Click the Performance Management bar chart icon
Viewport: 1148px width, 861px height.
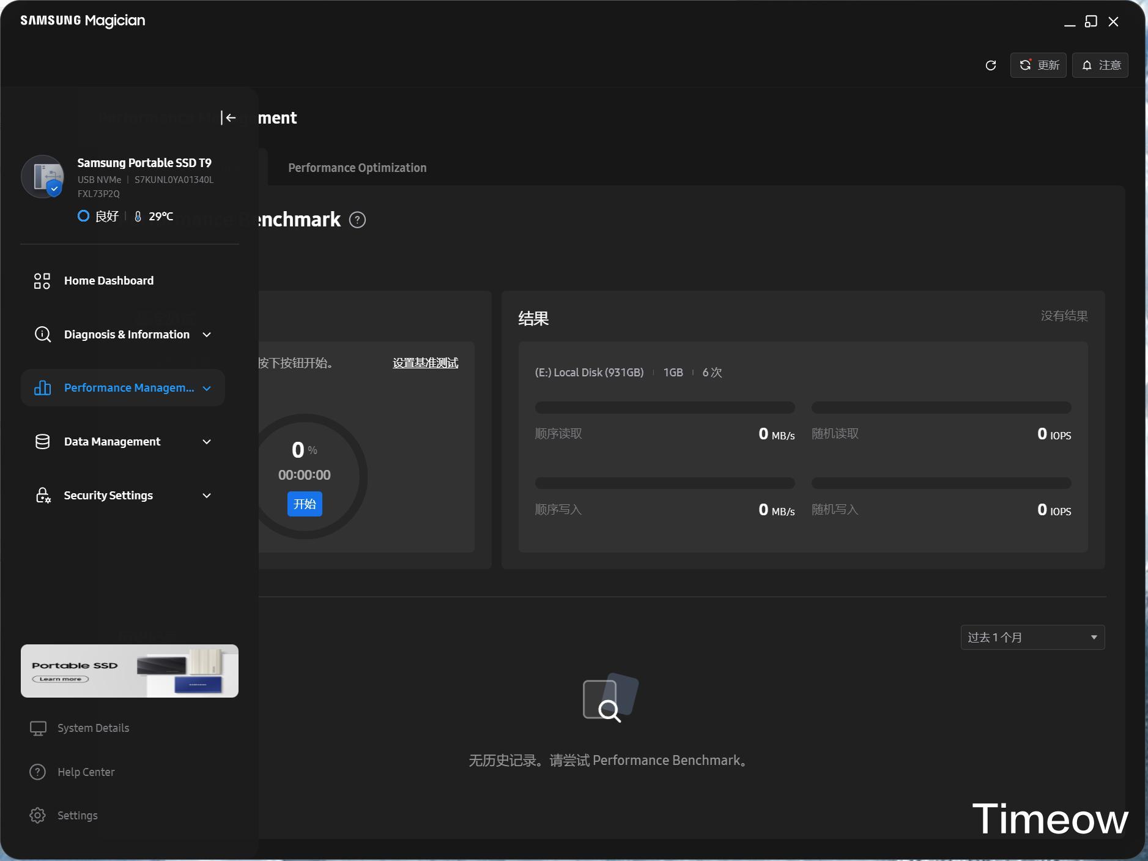click(42, 388)
